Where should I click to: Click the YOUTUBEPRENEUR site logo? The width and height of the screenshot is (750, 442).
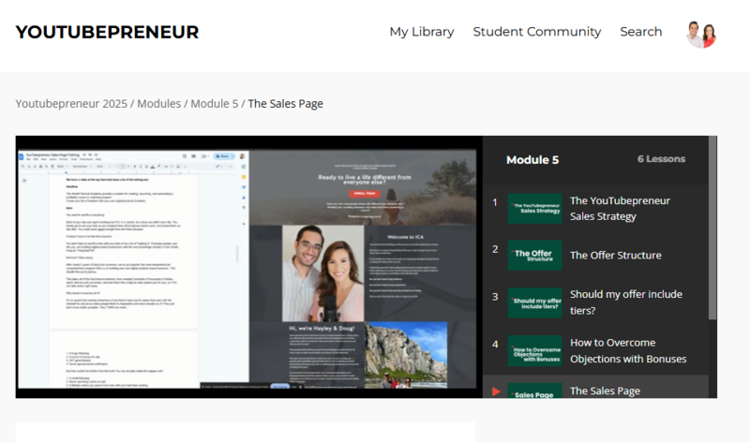click(107, 32)
